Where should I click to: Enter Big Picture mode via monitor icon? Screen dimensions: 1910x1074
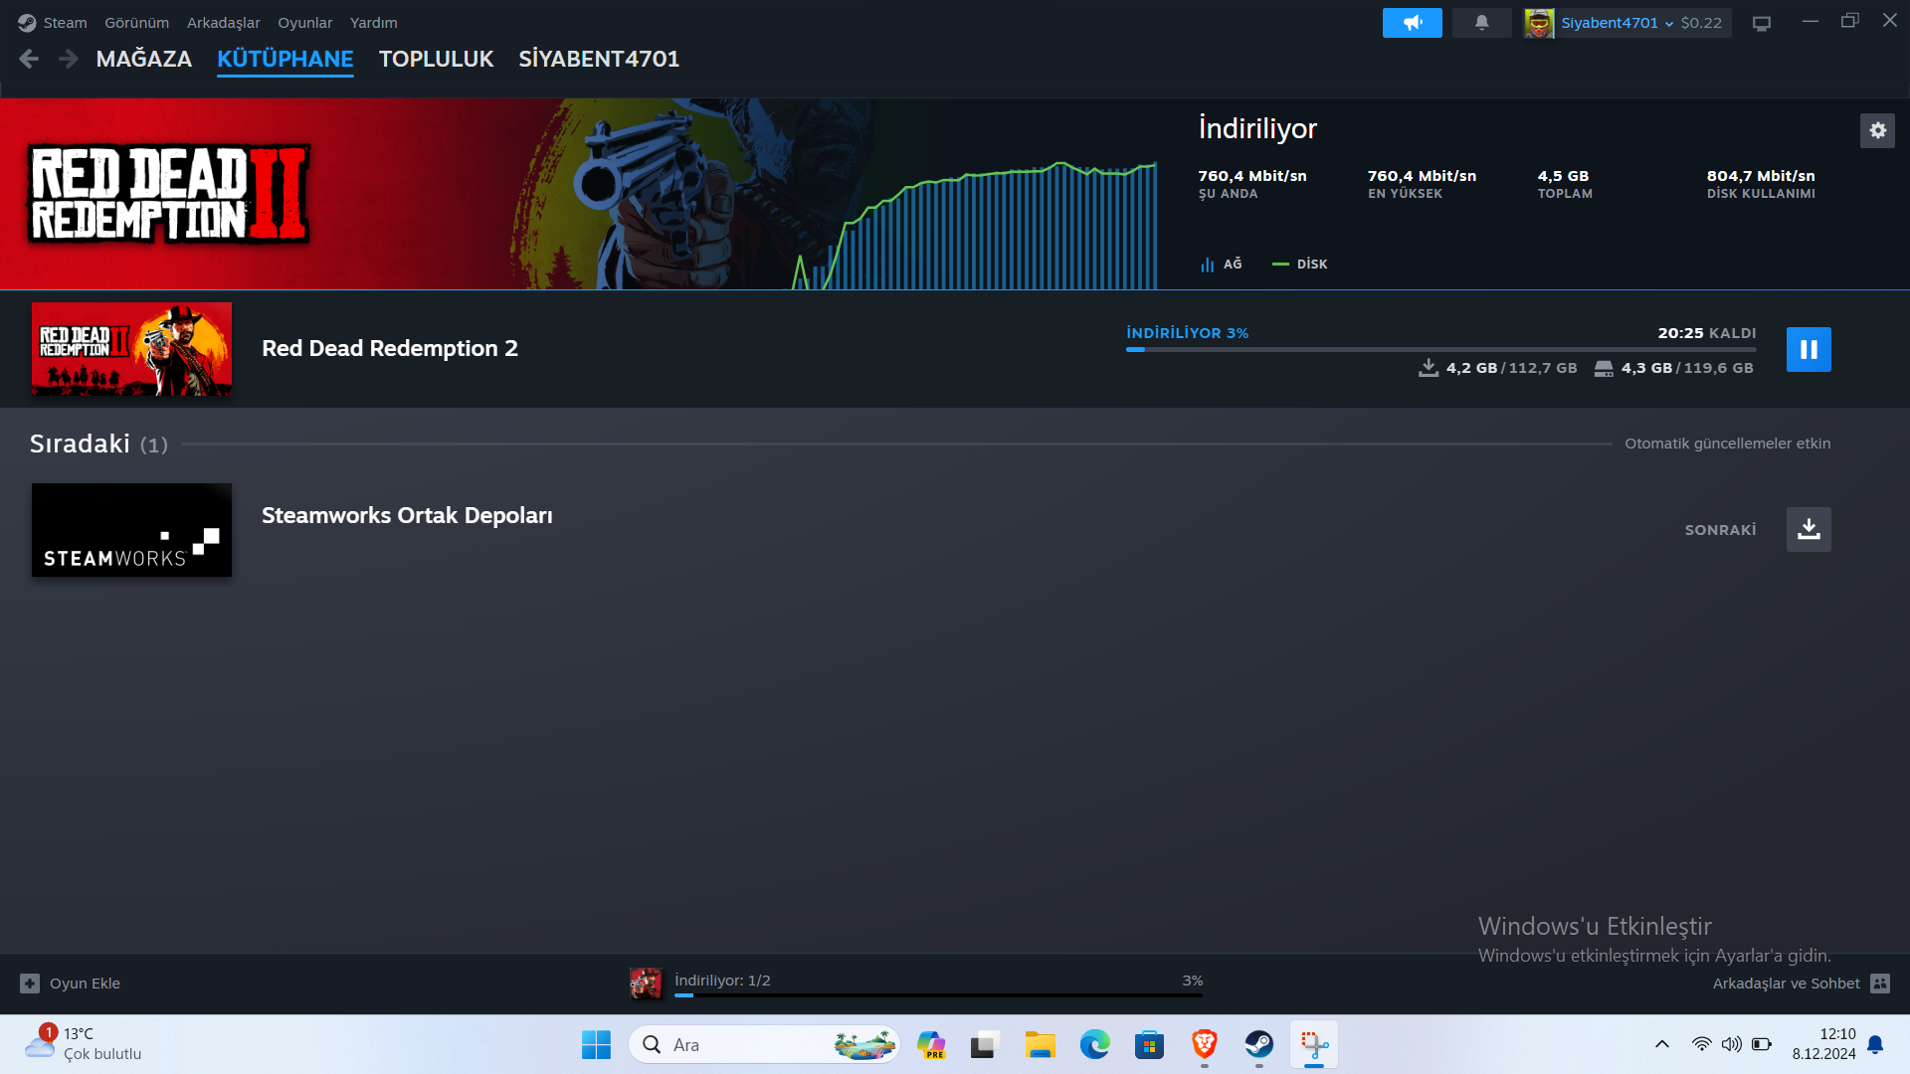point(1761,23)
